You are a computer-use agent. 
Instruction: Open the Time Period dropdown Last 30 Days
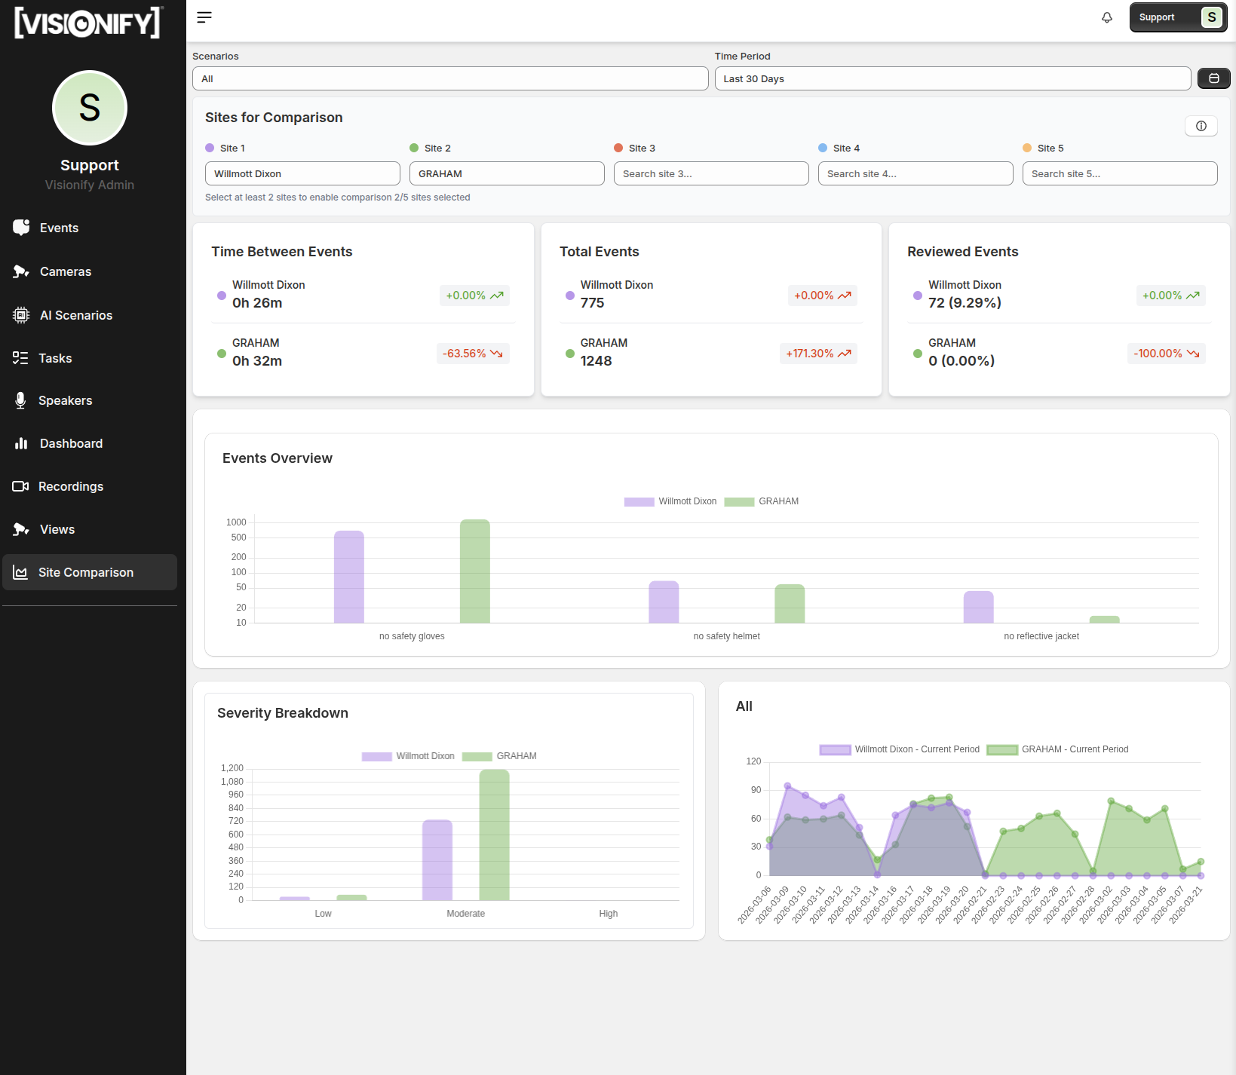coord(952,78)
